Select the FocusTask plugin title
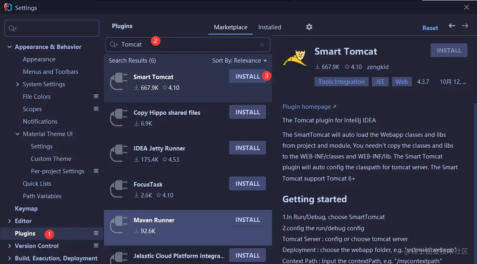This screenshot has width=477, height=264. (x=148, y=184)
